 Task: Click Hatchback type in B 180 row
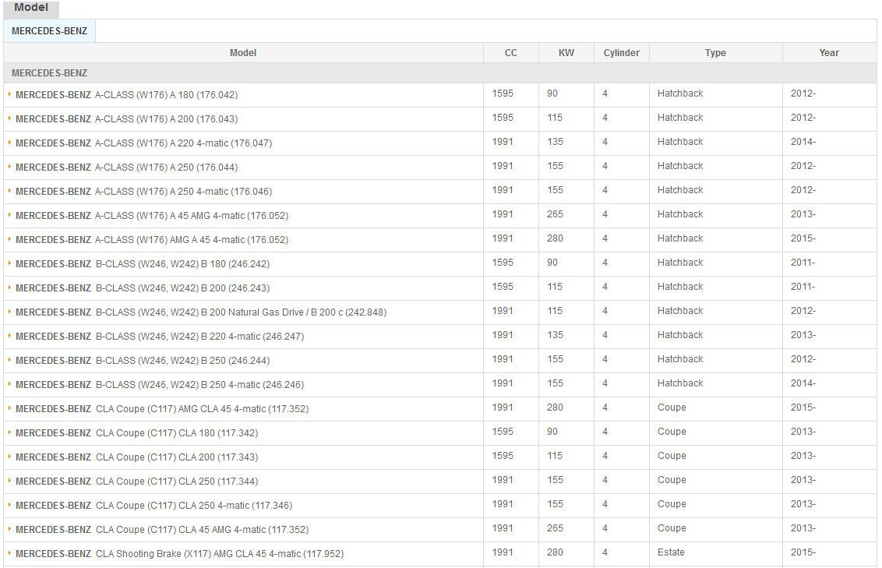coord(680,263)
